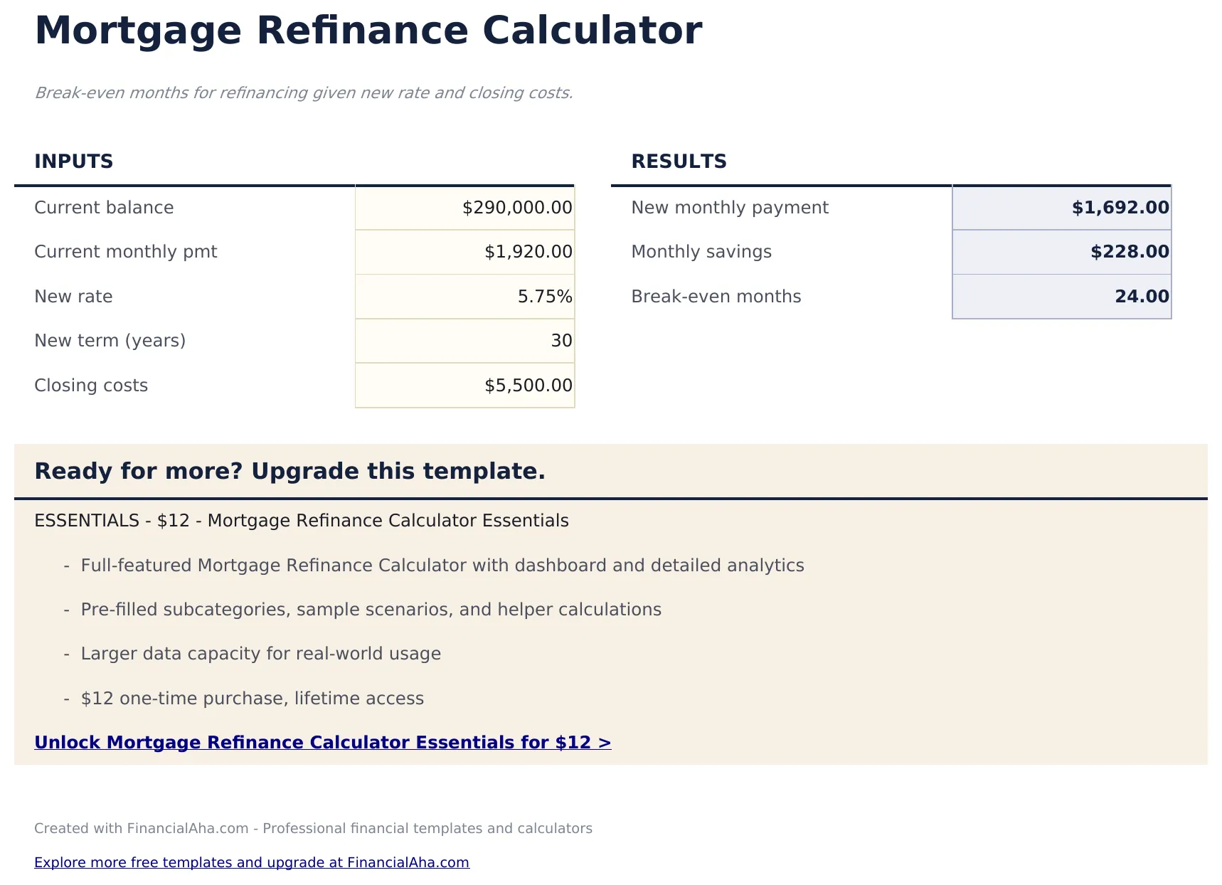Select the New monthly payment result cell
The width and height of the screenshot is (1222, 885).
[1061, 207]
